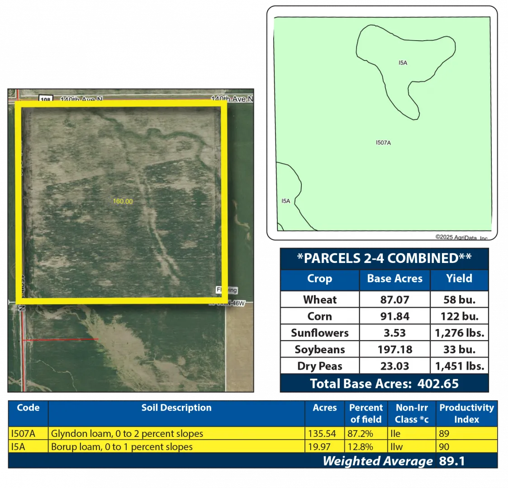Select the Soybeans base acres 197.18 cell
This screenshot has height=488, width=508.
coord(394,349)
